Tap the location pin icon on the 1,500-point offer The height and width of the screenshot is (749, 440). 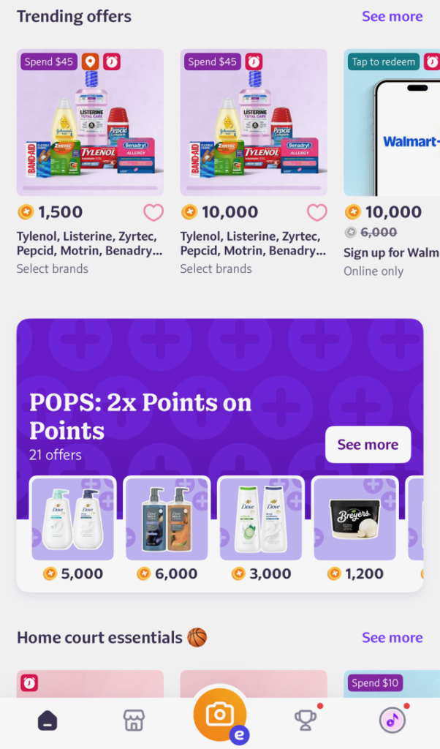click(x=90, y=61)
